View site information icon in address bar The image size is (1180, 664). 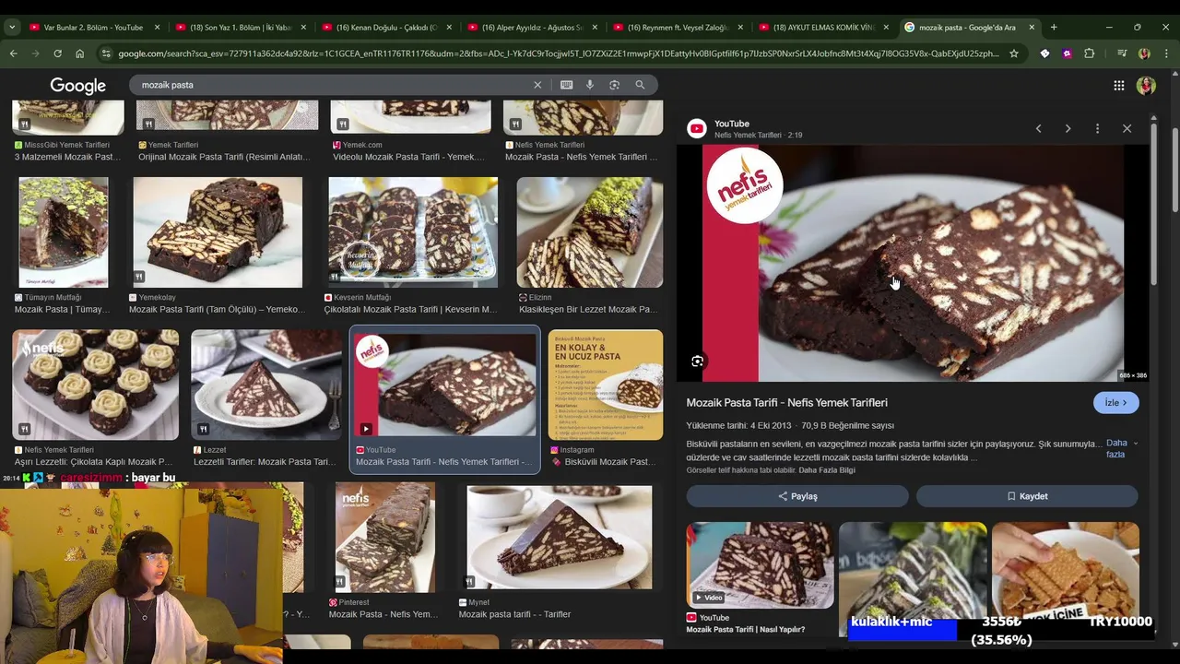point(108,53)
